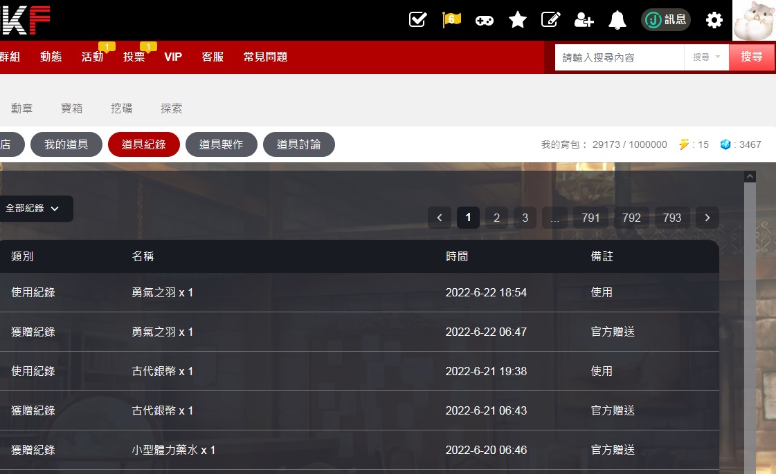Screen dimensions: 776x474
Task: Open the 活動 menu item
Action: [x=92, y=57]
